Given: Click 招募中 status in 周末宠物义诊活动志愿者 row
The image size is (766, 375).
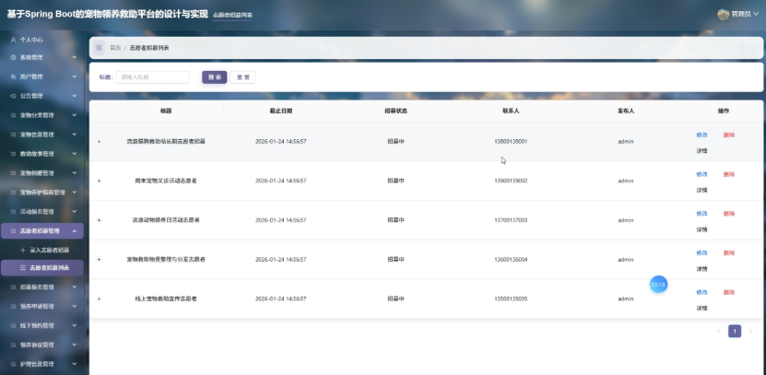Looking at the screenshot, I should [x=395, y=182].
